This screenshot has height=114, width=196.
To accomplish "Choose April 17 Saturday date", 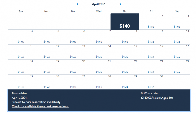I will (x=177, y=52).
